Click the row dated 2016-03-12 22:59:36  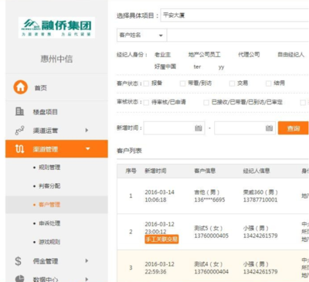(x=213, y=266)
